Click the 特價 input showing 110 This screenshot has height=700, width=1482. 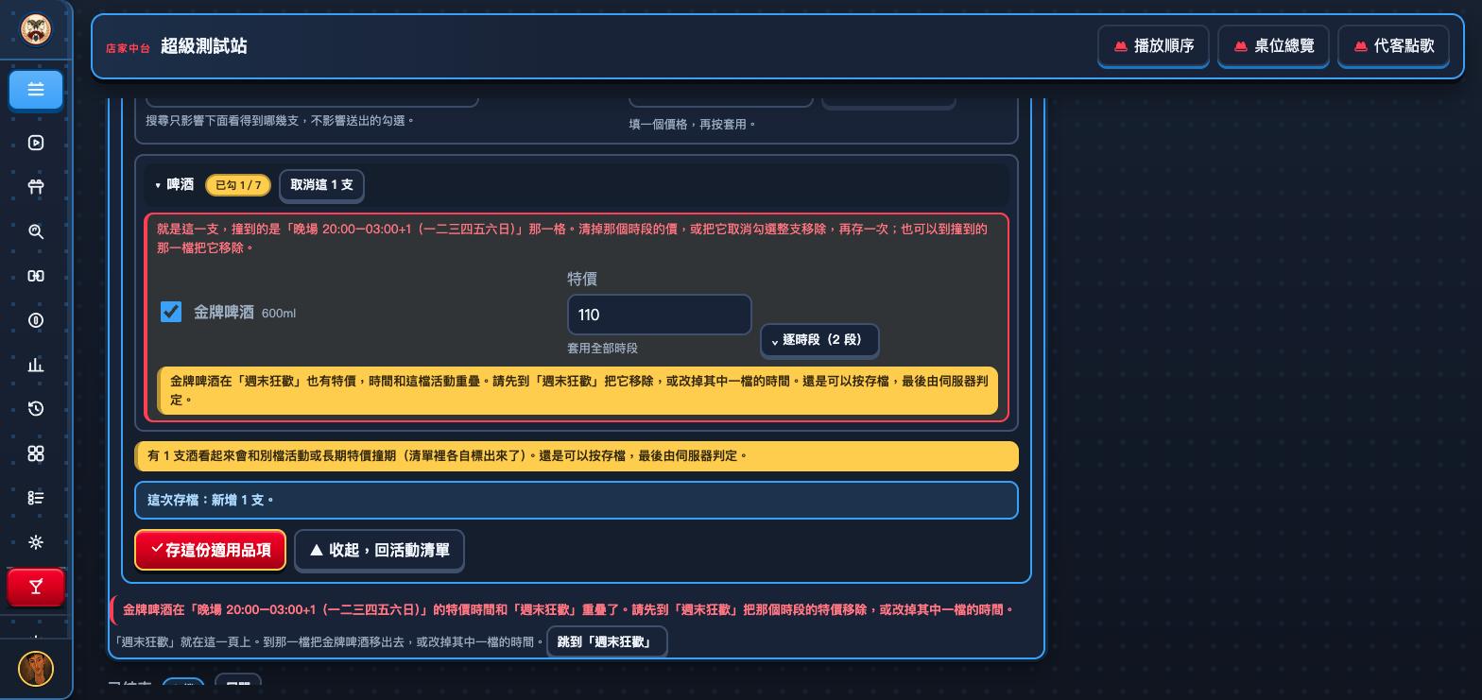click(x=659, y=315)
